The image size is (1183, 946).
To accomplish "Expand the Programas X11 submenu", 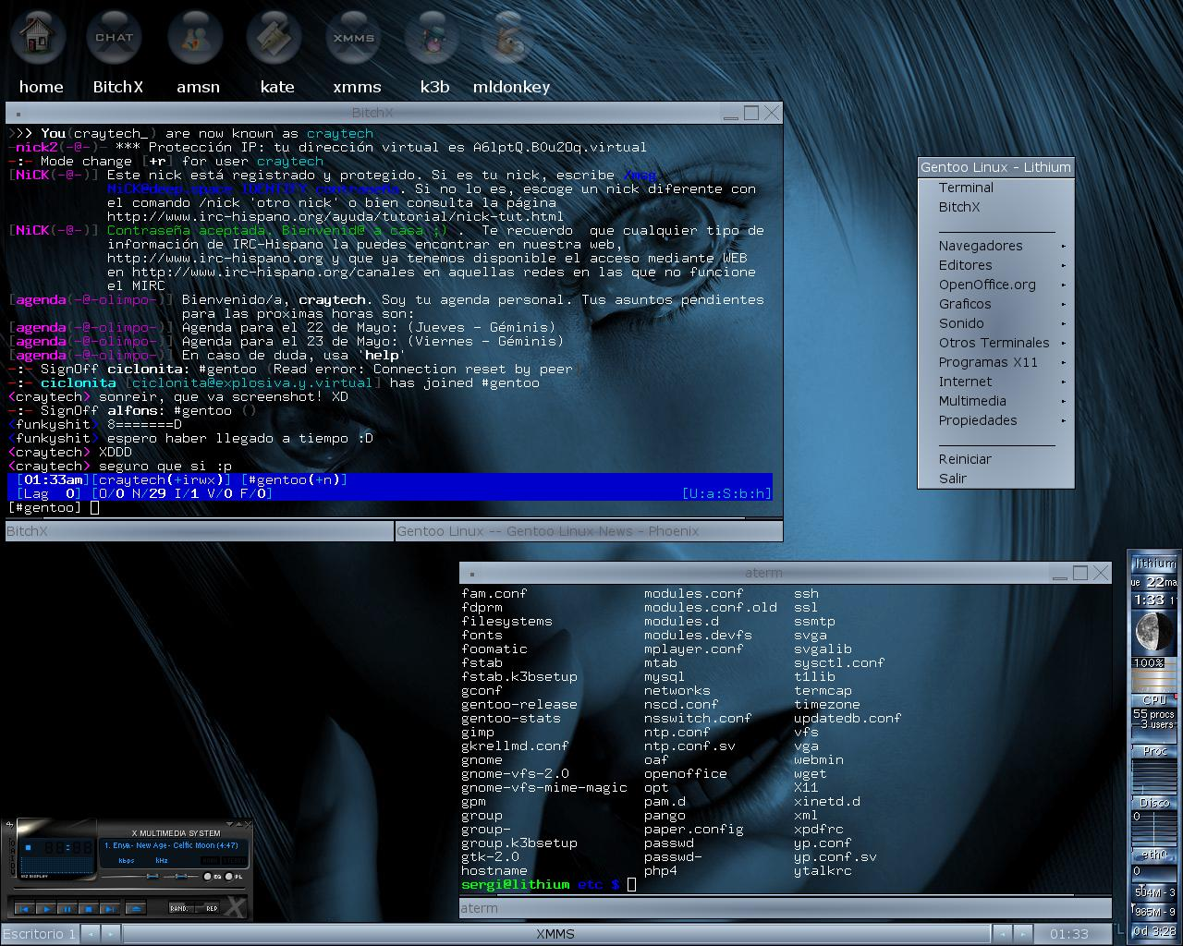I will pos(996,362).
